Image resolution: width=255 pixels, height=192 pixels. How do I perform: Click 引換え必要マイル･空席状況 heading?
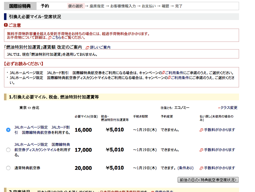[x=35, y=17]
